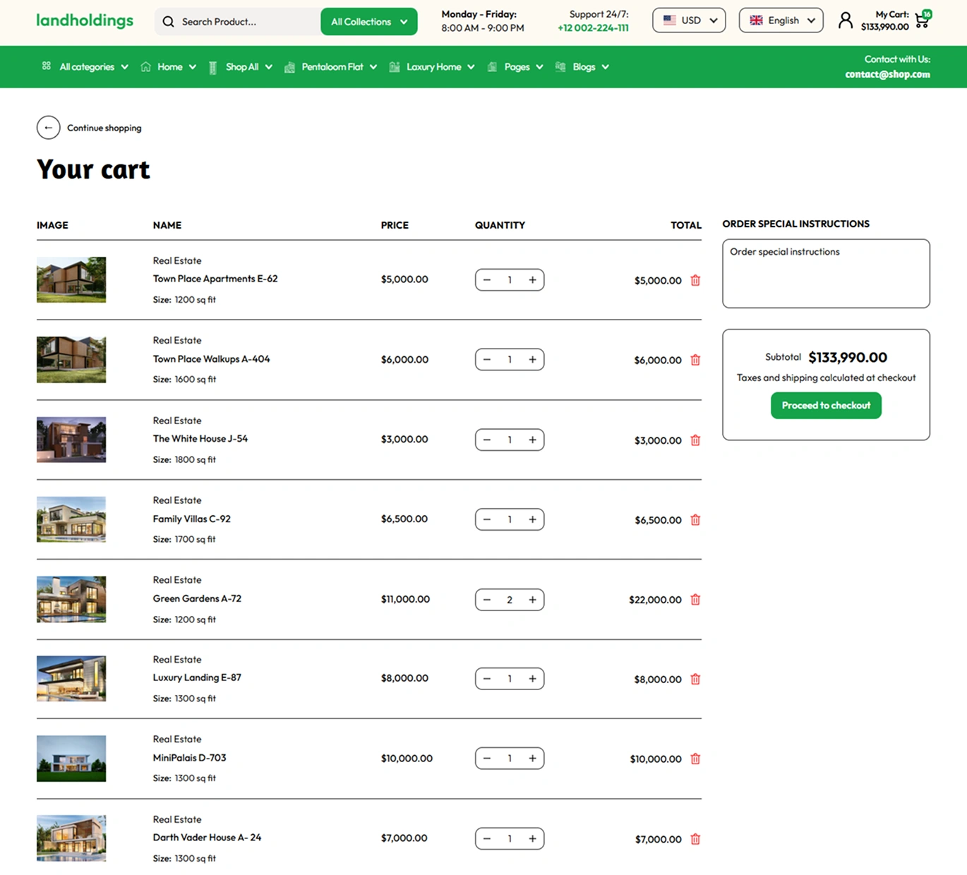Click the back arrow beside Continue shopping
The image size is (967, 875).
48,128
